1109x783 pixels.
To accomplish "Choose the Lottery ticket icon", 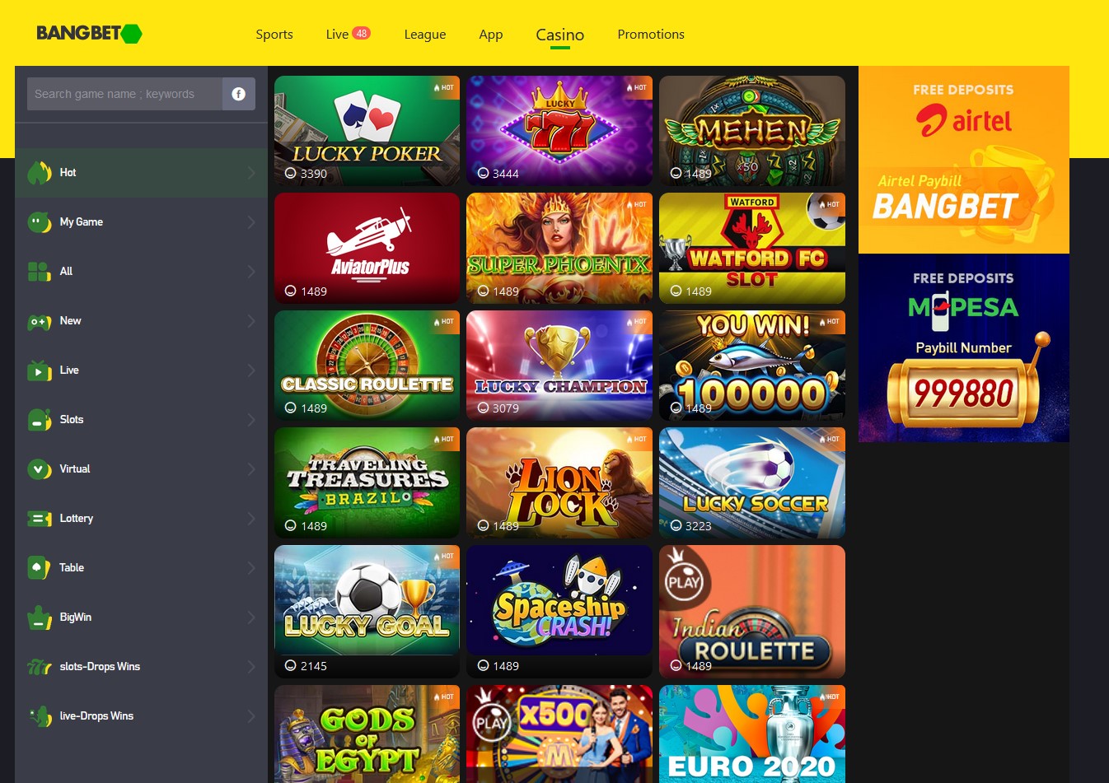I will (40, 519).
